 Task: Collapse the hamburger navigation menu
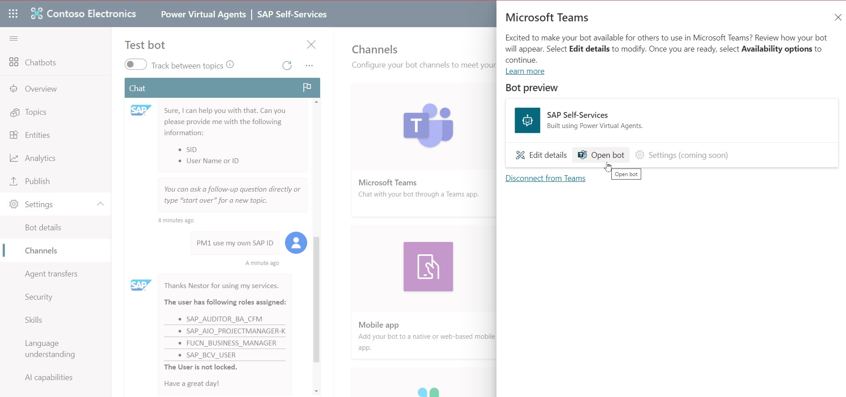pyautogui.click(x=14, y=38)
